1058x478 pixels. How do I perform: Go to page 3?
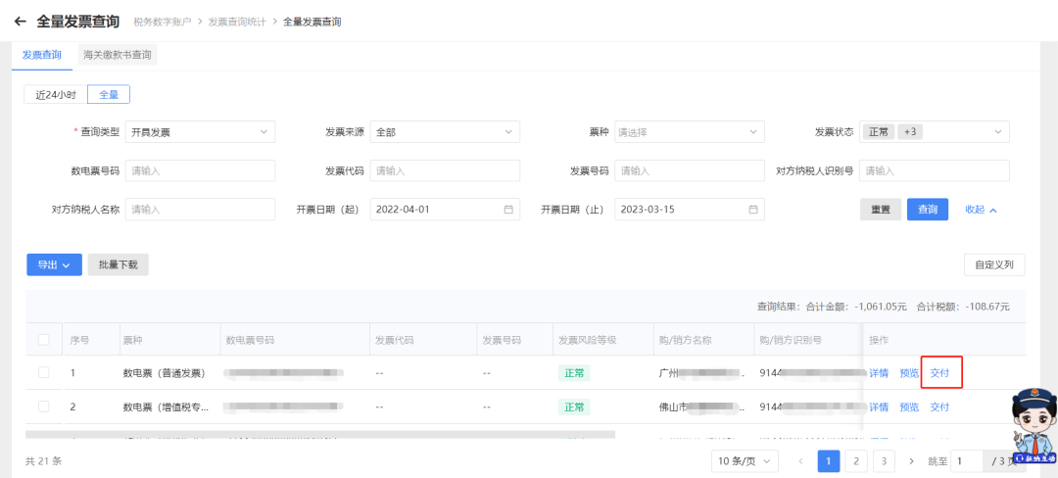pyautogui.click(x=884, y=461)
